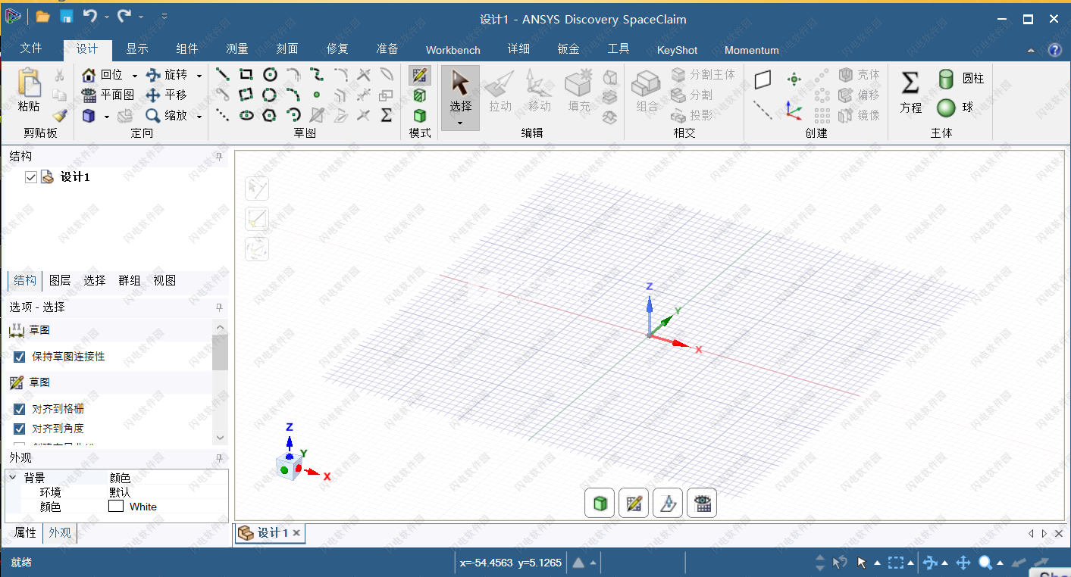The width and height of the screenshot is (1071, 577).
Task: Click the options panel vertical scrollbar thumb
Action: pyautogui.click(x=220, y=351)
